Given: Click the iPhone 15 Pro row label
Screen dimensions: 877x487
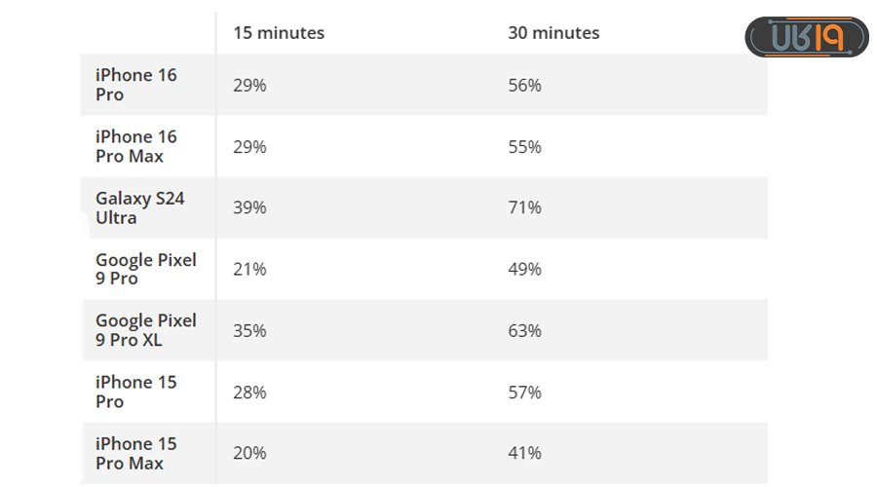Looking at the screenshot, I should click(135, 392).
